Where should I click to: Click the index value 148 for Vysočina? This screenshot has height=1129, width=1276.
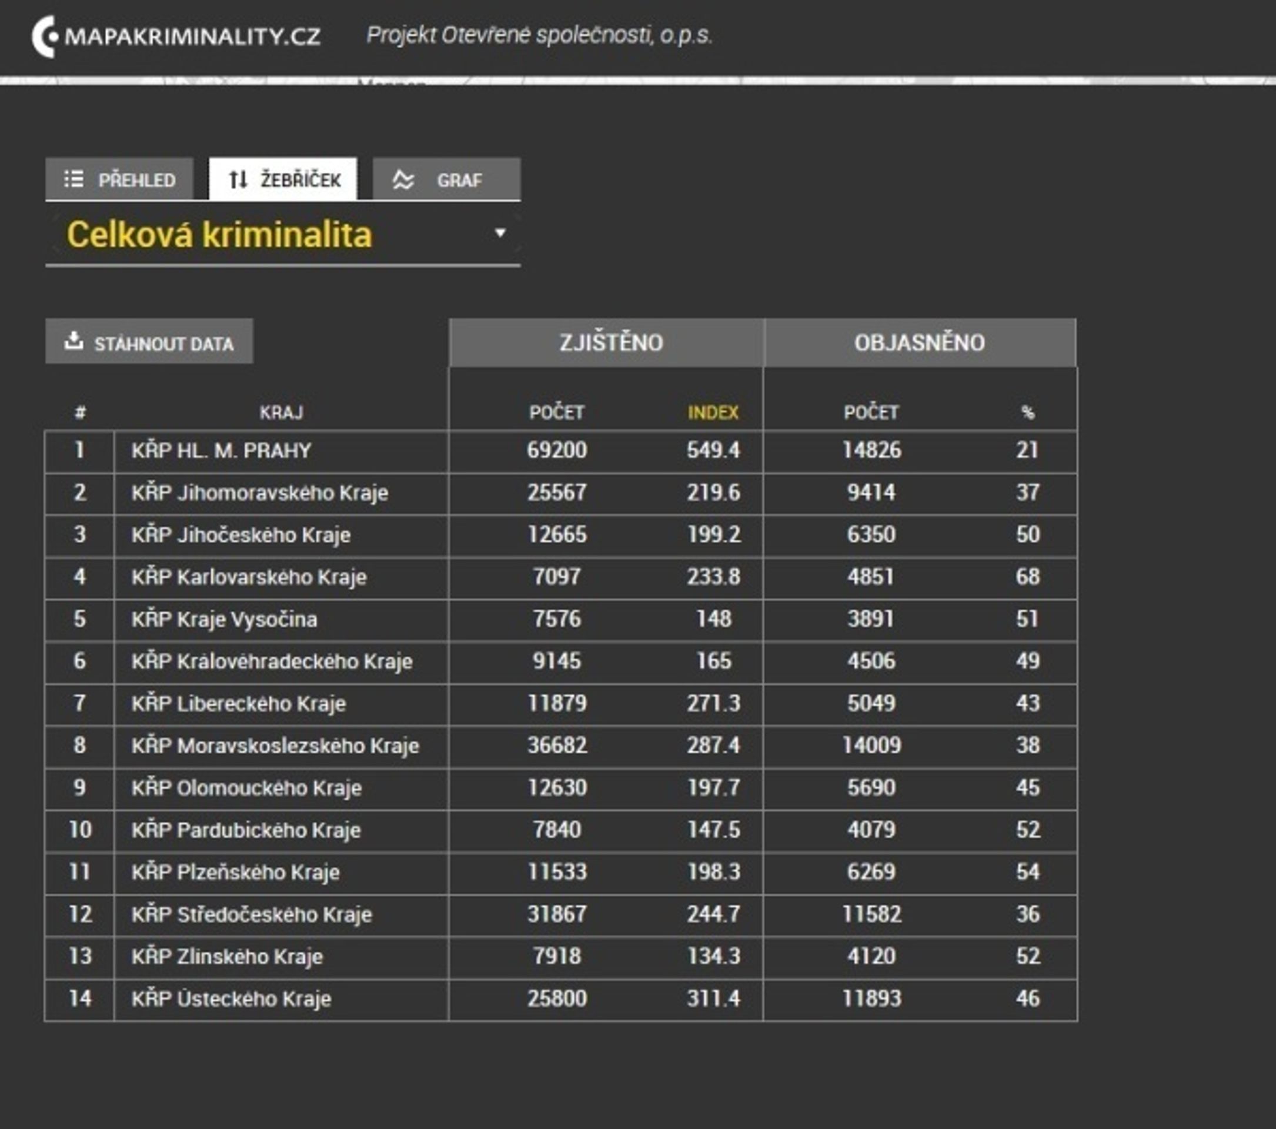tap(713, 619)
